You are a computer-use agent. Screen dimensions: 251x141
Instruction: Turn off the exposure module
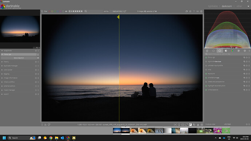[206, 74]
